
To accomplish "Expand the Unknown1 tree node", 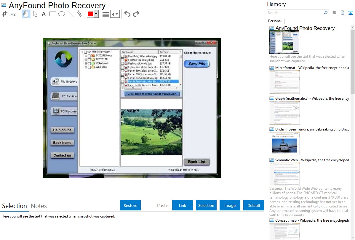I will (x=86, y=63).
